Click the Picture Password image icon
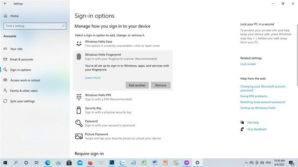This screenshot has width=298, height=167. [79, 136]
